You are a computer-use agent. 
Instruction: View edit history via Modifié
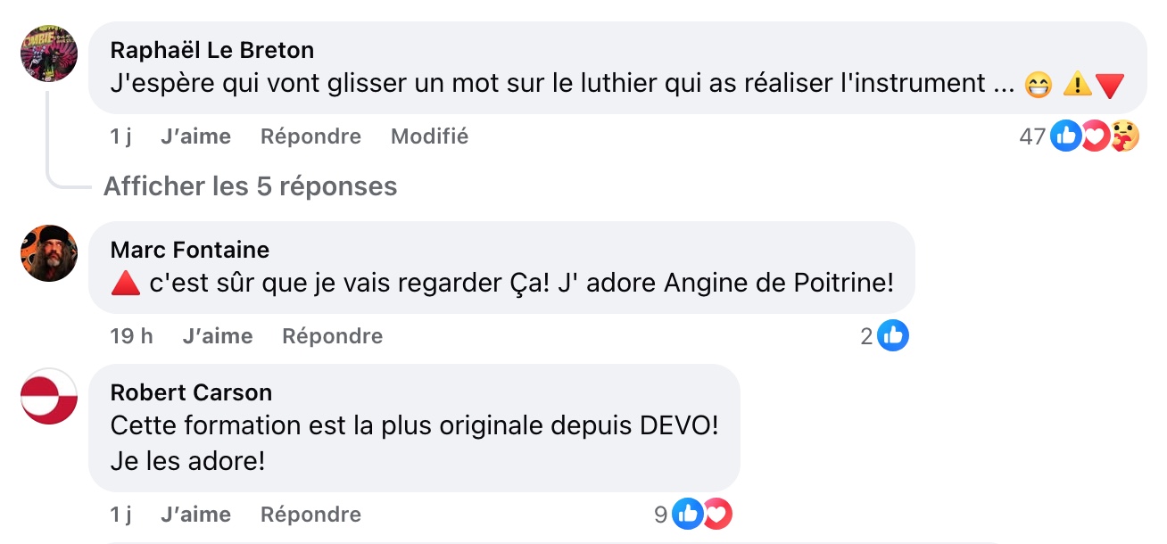coord(429,136)
